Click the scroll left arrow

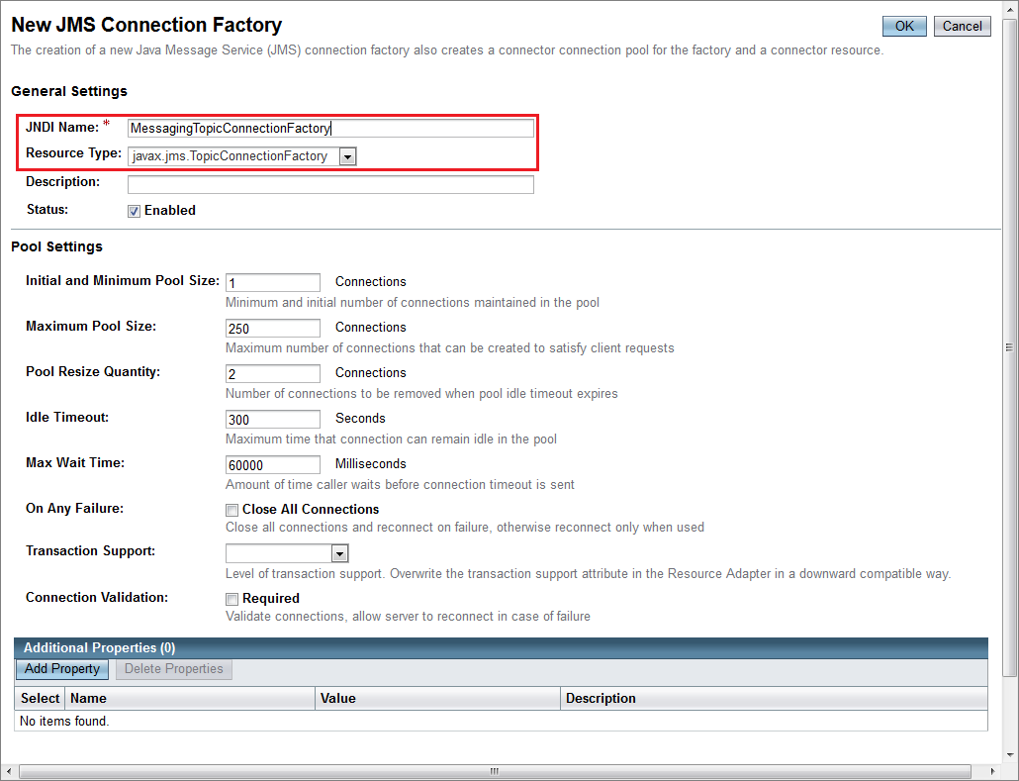(9, 771)
